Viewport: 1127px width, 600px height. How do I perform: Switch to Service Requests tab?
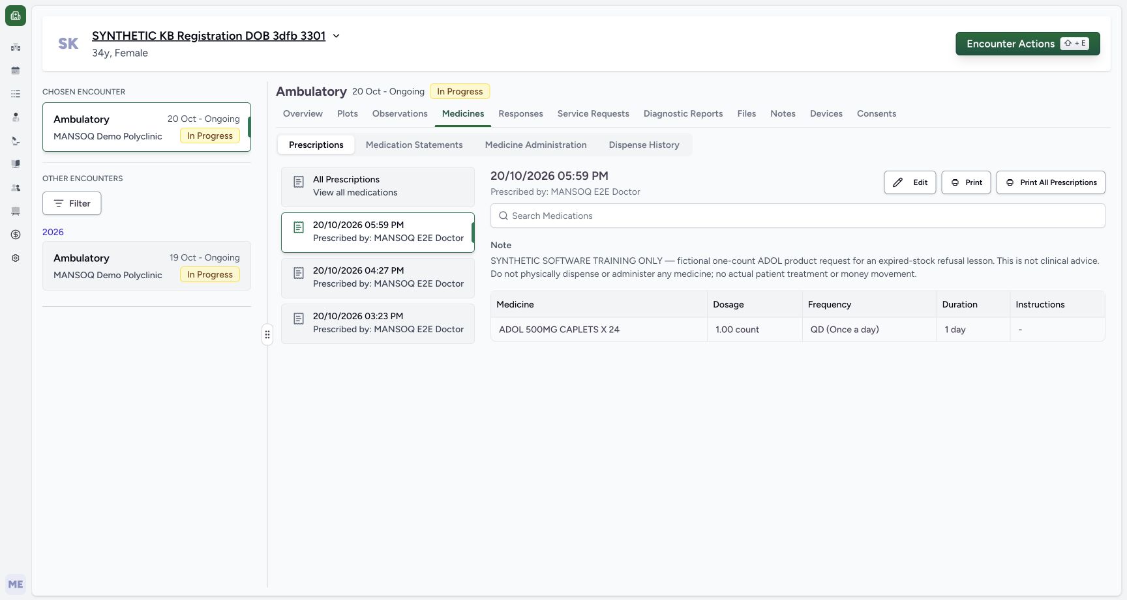594,113
